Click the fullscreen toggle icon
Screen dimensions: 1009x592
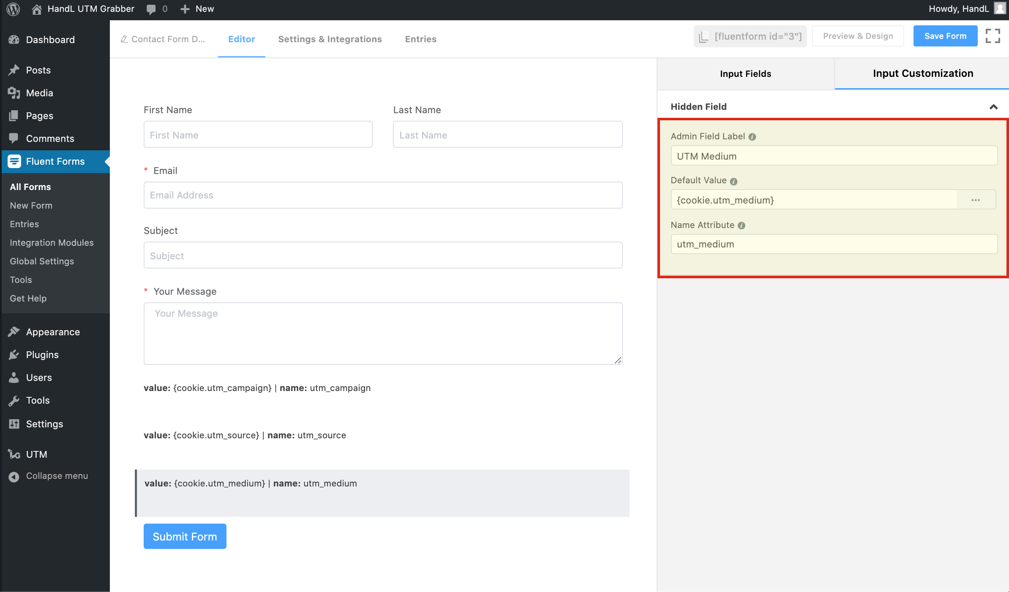tap(993, 36)
